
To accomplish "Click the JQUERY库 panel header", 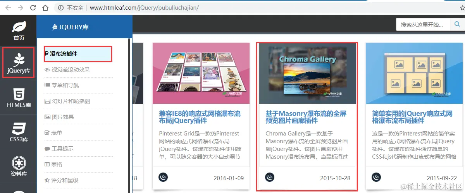I will coord(71,27).
